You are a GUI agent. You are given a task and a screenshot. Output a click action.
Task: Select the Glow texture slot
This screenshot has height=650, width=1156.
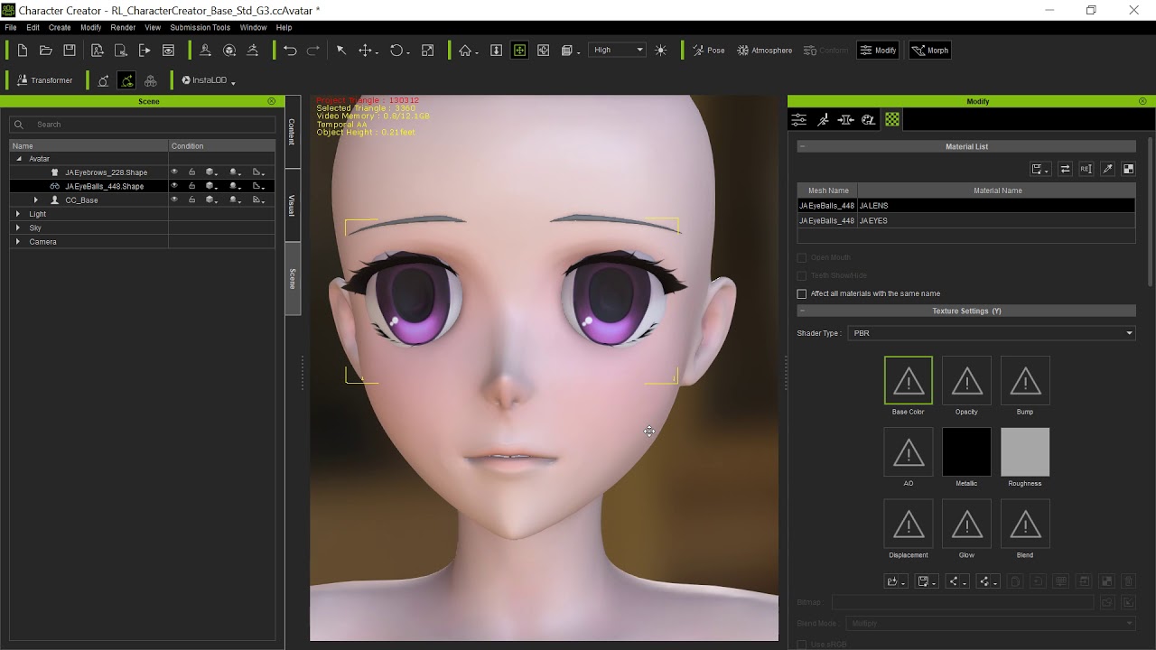(966, 524)
